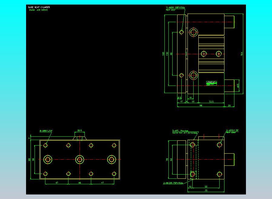Select the 20 rod length dimension in top view
Screen dimensions: 272x199
tap(229, 106)
